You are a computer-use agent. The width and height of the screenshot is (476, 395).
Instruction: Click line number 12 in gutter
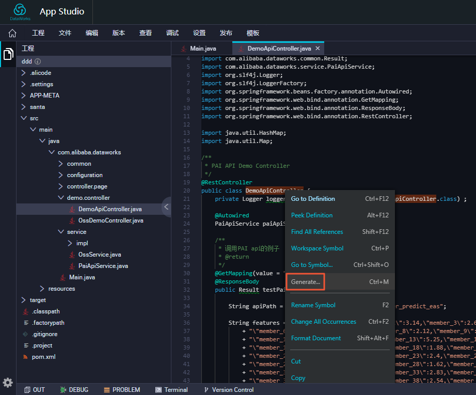(187, 124)
